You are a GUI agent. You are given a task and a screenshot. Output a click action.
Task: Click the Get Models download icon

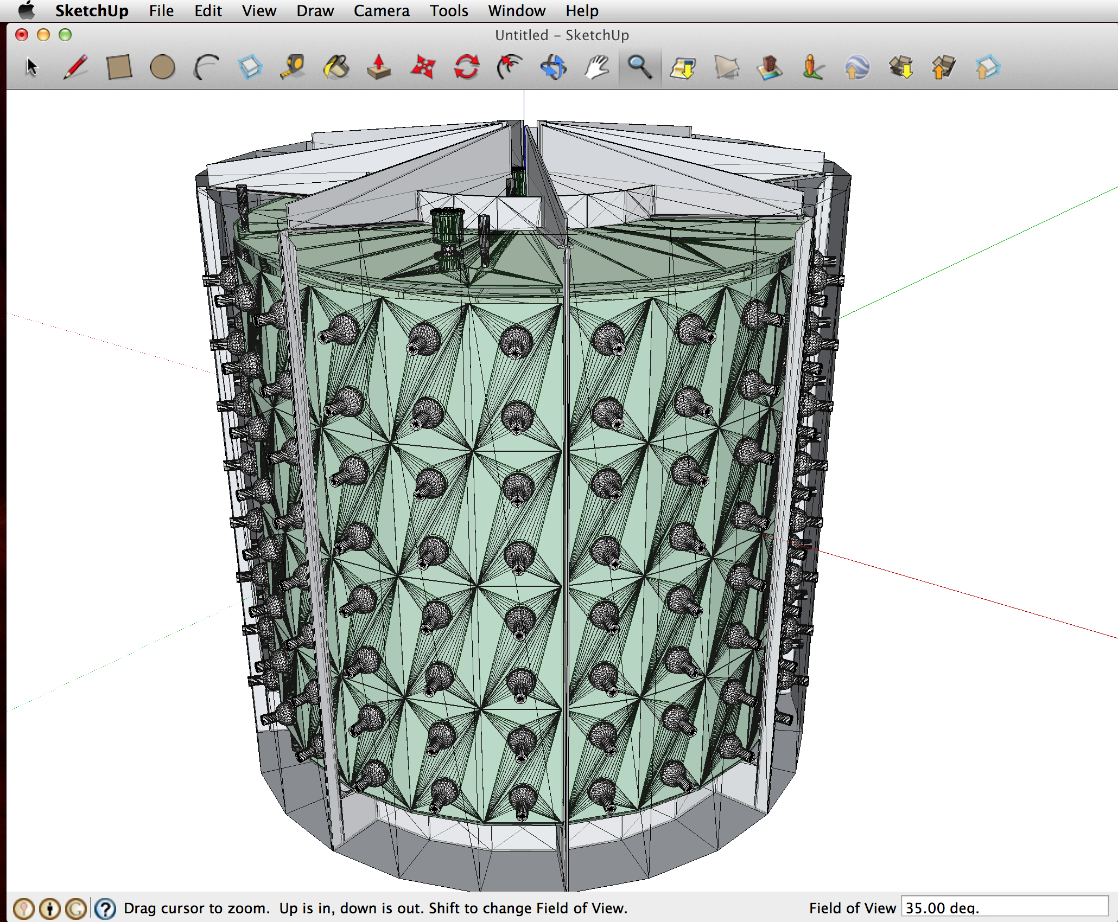(x=901, y=67)
